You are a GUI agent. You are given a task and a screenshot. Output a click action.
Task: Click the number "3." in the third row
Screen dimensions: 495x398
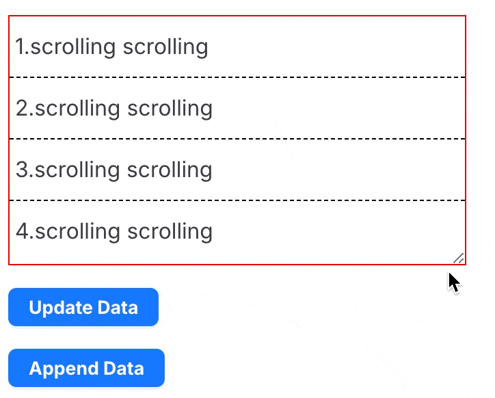point(25,170)
